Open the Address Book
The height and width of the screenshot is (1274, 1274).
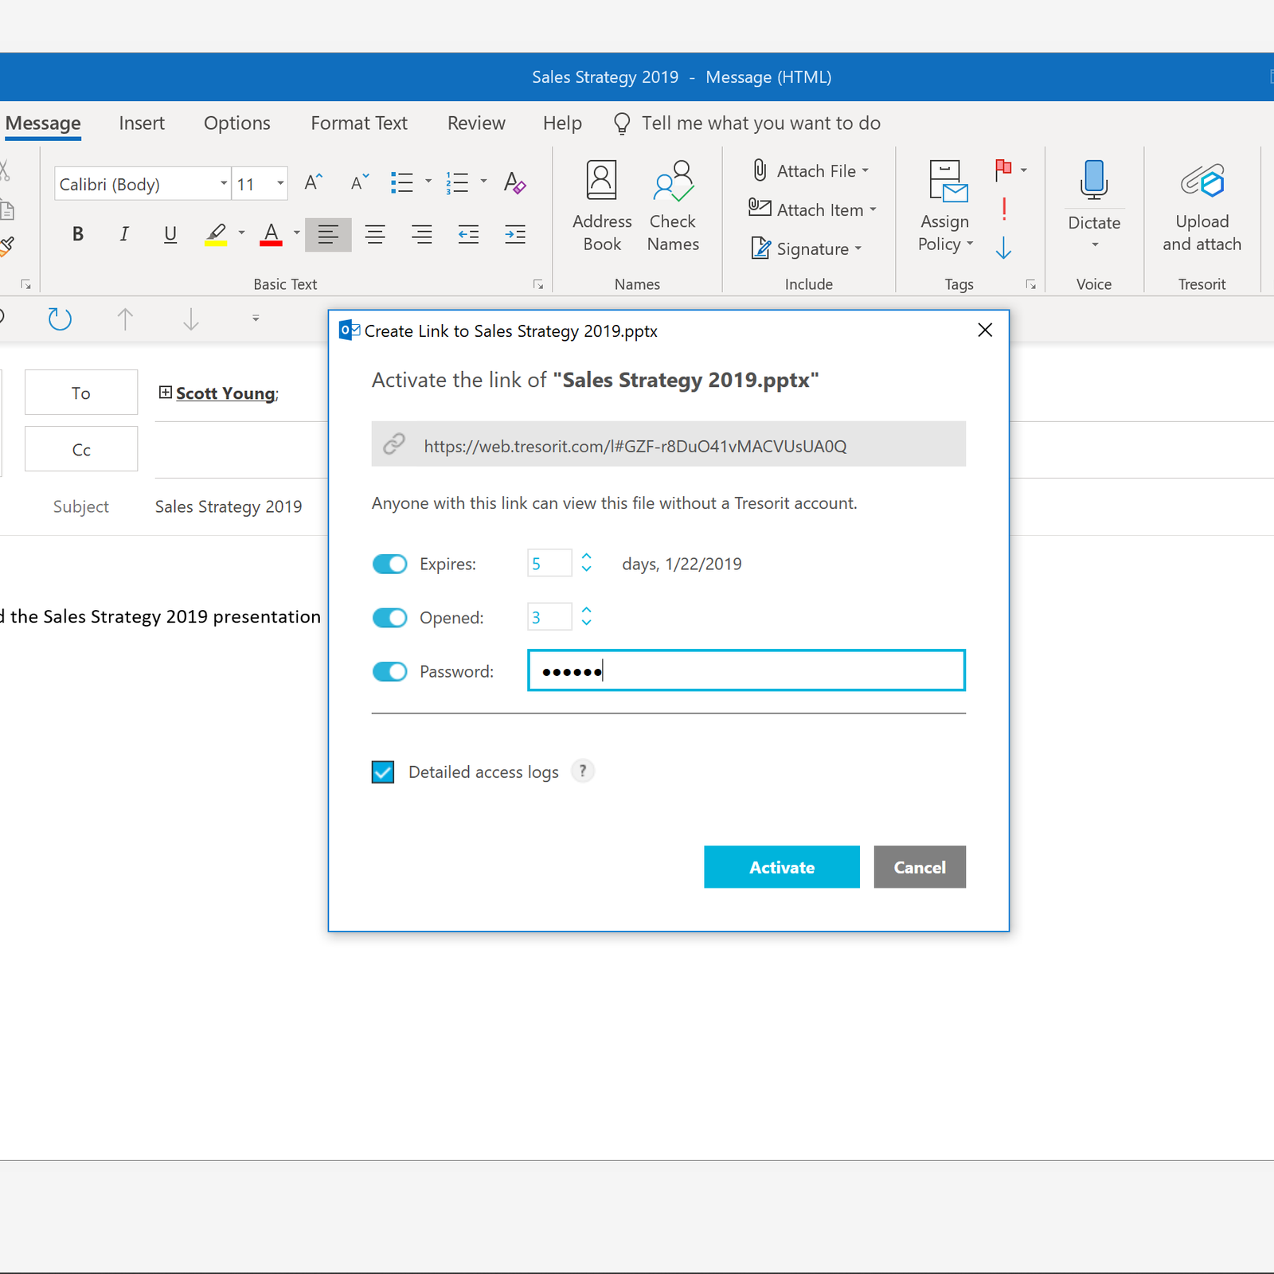click(x=602, y=206)
